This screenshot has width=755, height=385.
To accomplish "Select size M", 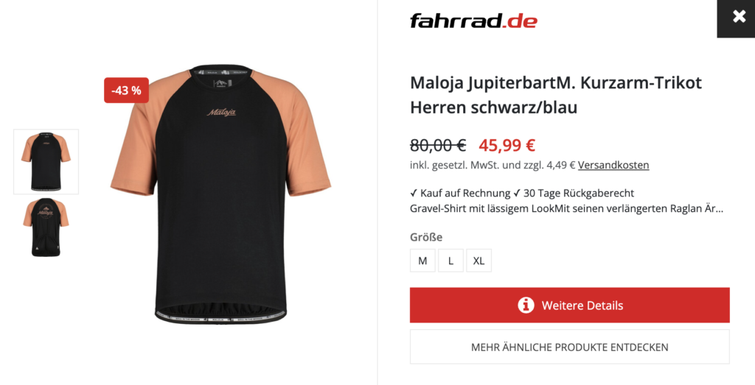I will [x=422, y=261].
